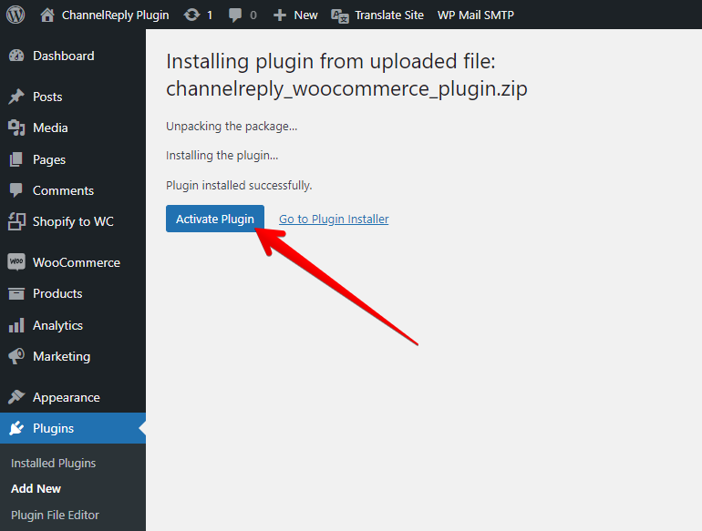
Task: Click the WooCommerce Woo icon
Action: [16, 262]
